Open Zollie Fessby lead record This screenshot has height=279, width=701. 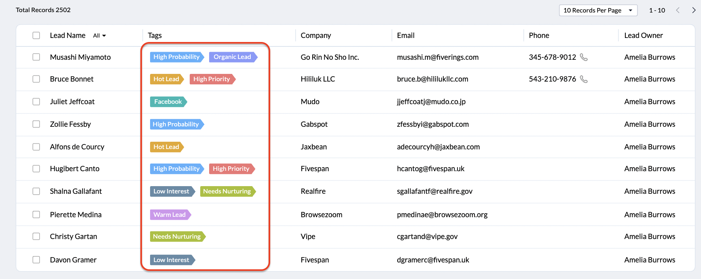point(70,124)
